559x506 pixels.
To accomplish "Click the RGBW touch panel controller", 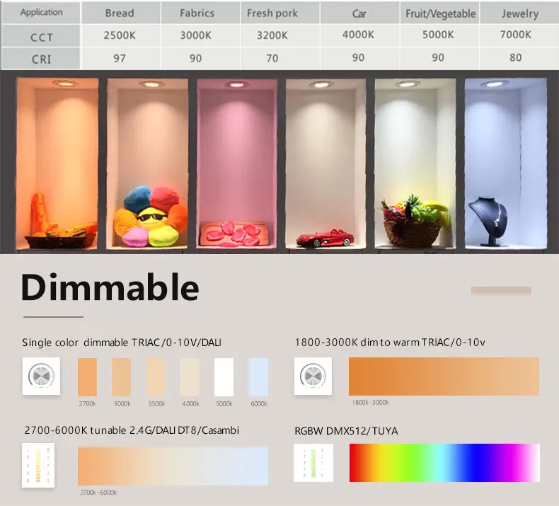I will coord(313,464).
